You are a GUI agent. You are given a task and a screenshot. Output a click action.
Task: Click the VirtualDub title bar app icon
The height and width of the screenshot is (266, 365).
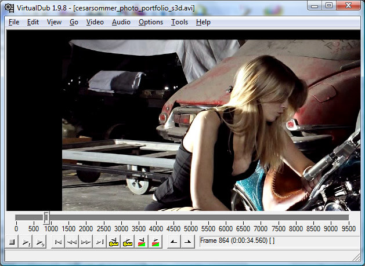pyautogui.click(x=9, y=8)
